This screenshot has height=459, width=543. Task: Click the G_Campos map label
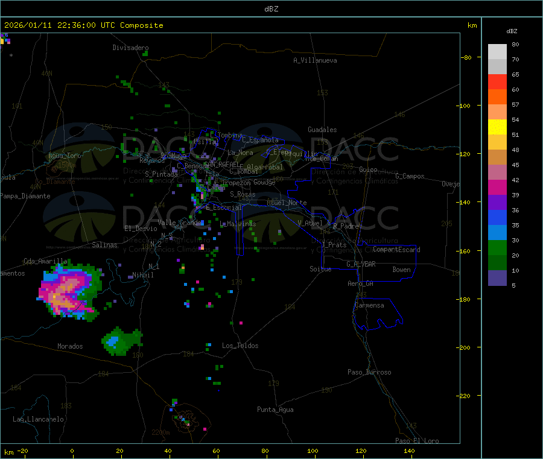[410, 176]
